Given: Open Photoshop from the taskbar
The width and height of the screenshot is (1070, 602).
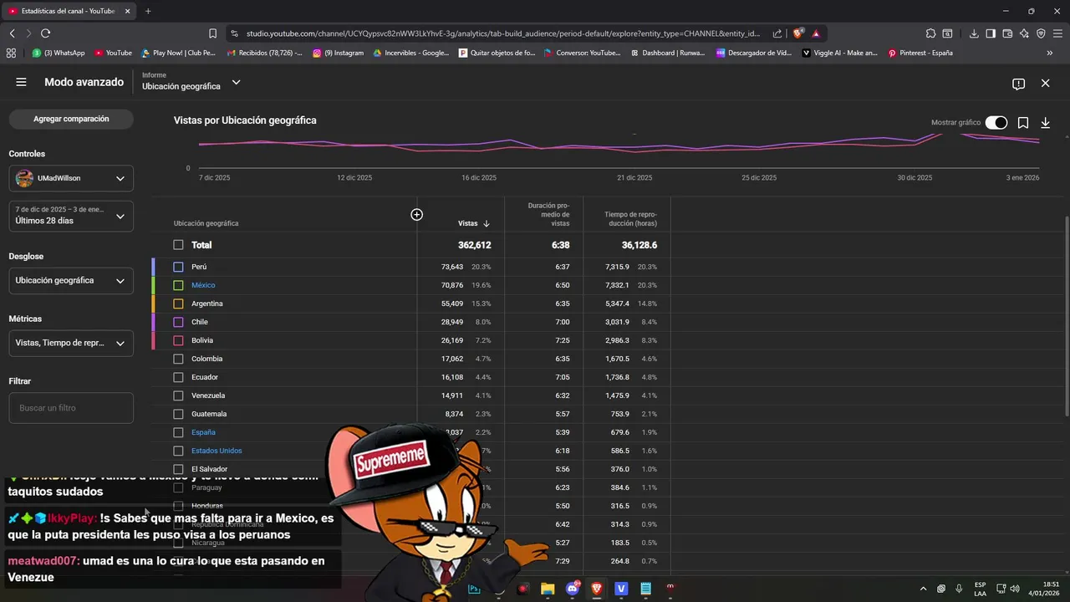Looking at the screenshot, I should [x=475, y=589].
